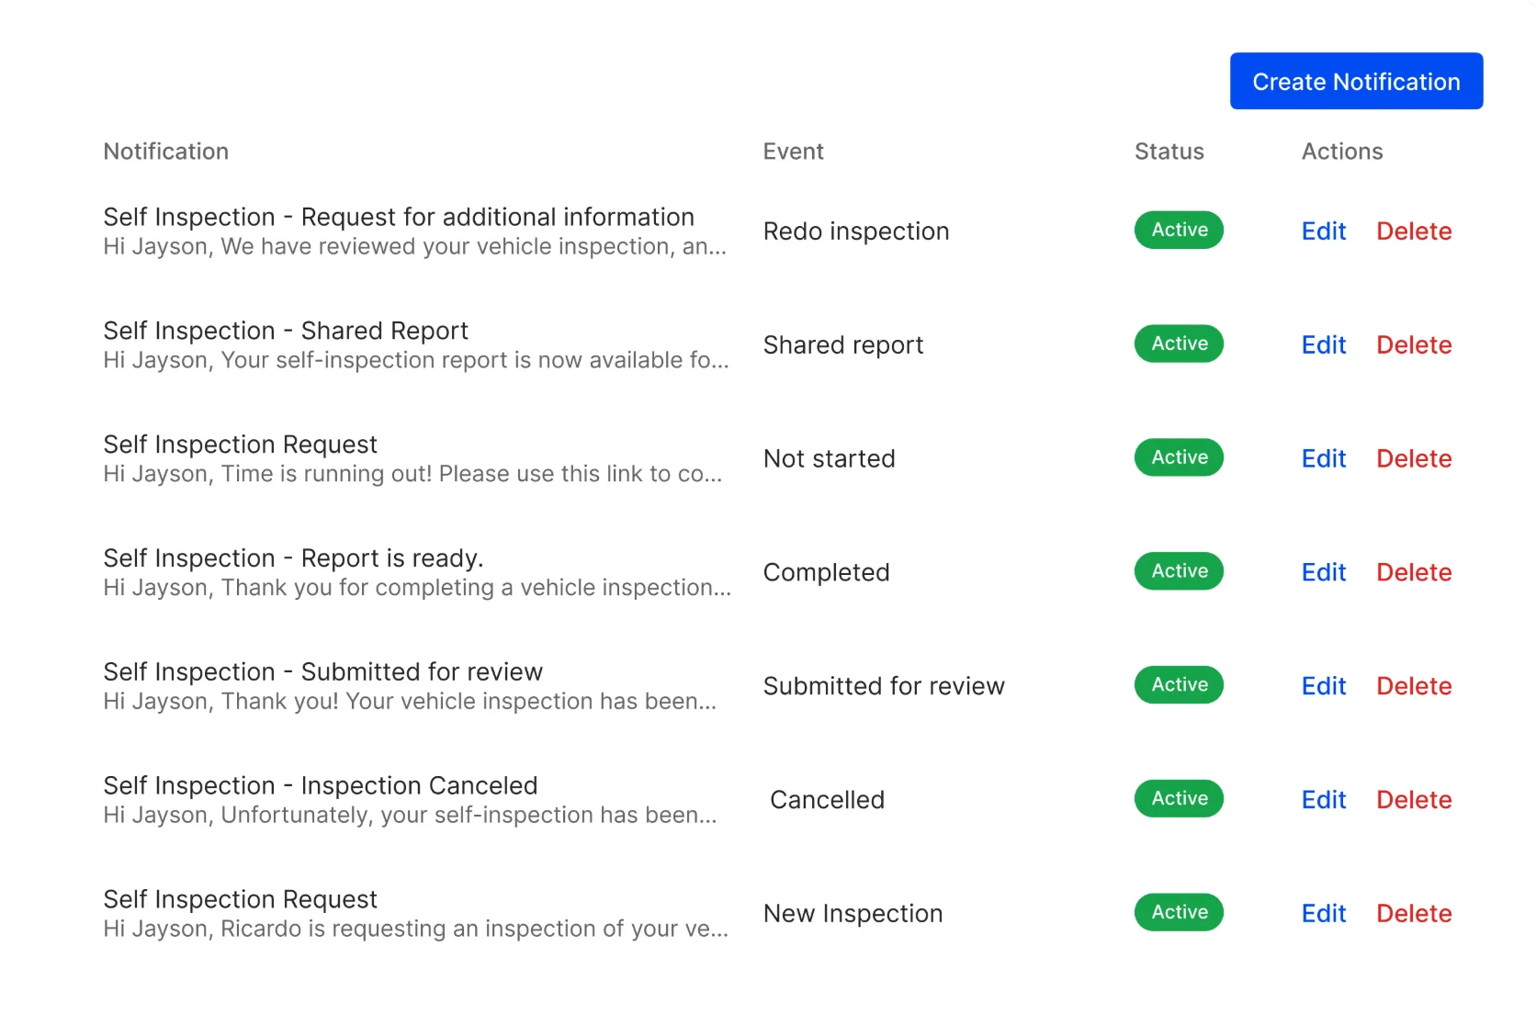Select Self Inspection Request title for New Inspection

click(240, 899)
